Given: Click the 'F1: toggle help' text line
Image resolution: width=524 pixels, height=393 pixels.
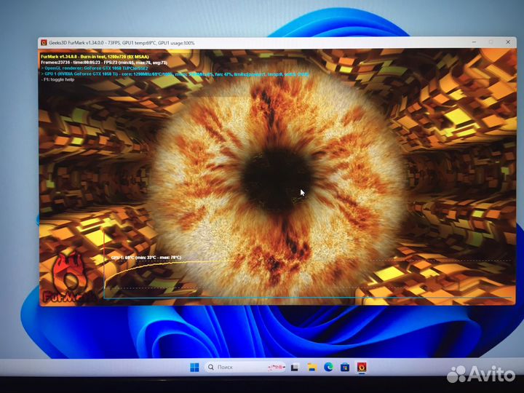Looking at the screenshot, I should pos(60,79).
